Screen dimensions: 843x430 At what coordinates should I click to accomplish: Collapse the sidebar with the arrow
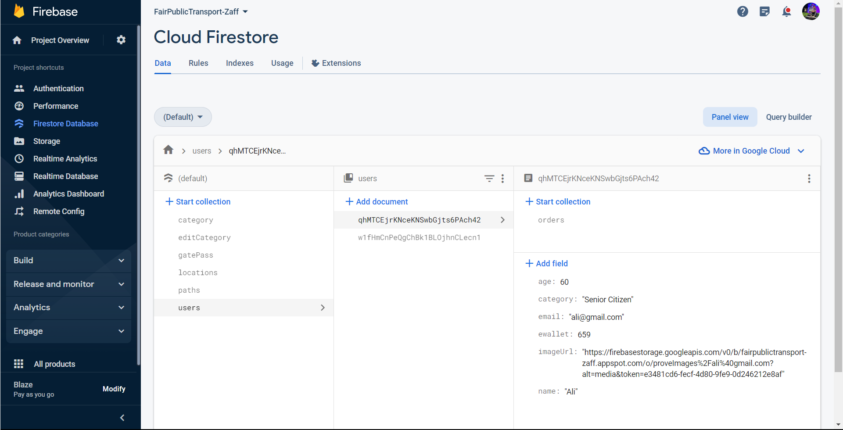[122, 418]
